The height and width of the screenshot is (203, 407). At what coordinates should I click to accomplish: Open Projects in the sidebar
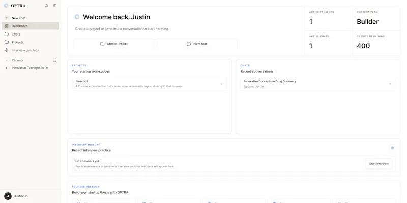pyautogui.click(x=30, y=42)
